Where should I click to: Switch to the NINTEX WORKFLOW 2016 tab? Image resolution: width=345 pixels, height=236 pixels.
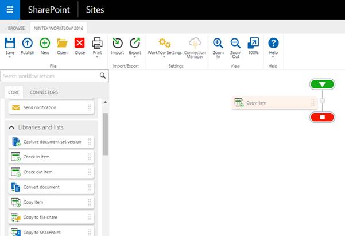pyautogui.click(x=59, y=28)
